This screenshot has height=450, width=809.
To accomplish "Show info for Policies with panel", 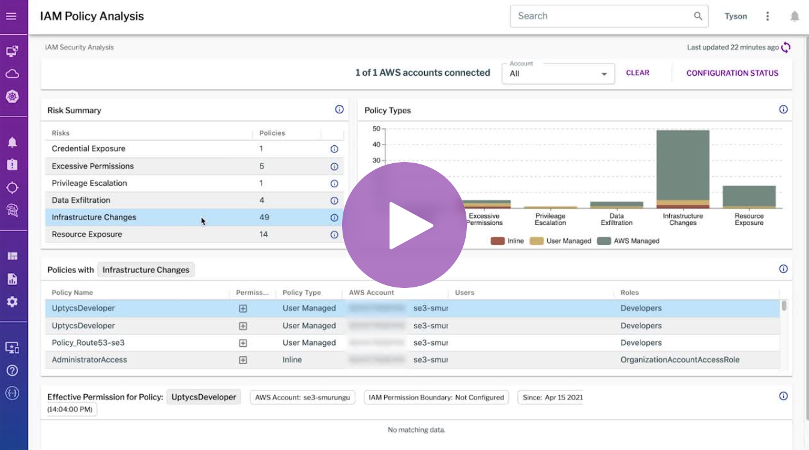I will (x=783, y=269).
